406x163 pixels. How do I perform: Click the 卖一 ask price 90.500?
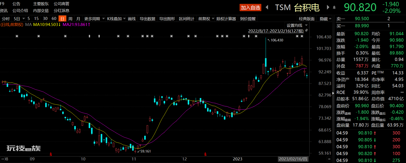(362, 19)
